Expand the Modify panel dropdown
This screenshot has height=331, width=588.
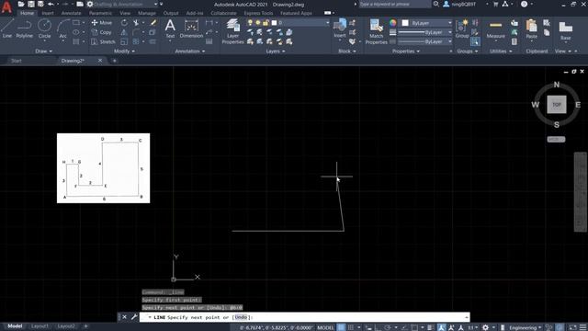click(x=124, y=51)
